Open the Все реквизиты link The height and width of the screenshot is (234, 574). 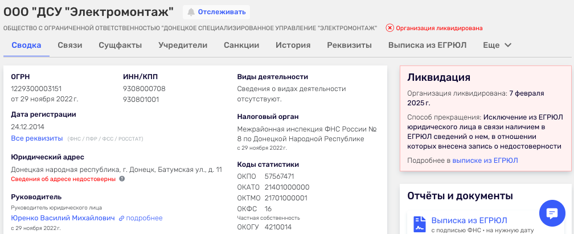tap(37, 138)
